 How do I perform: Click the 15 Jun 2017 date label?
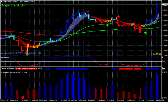(x=4, y=100)
